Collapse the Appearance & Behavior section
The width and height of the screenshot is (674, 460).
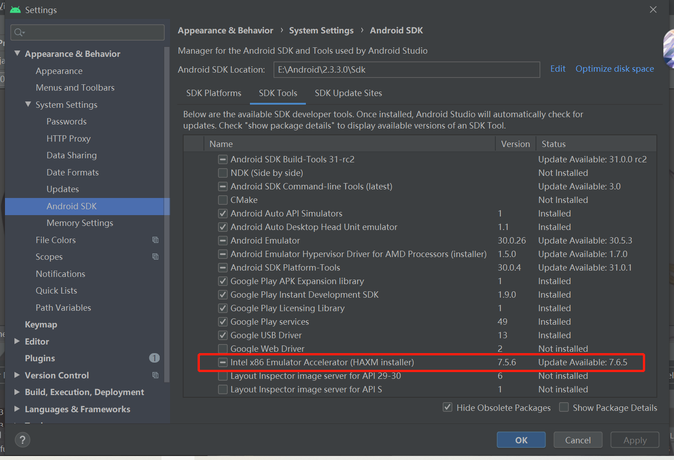point(17,53)
